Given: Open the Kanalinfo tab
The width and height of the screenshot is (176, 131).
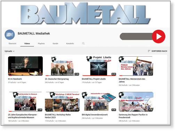Looking at the screenshot, I should pos(70,43).
